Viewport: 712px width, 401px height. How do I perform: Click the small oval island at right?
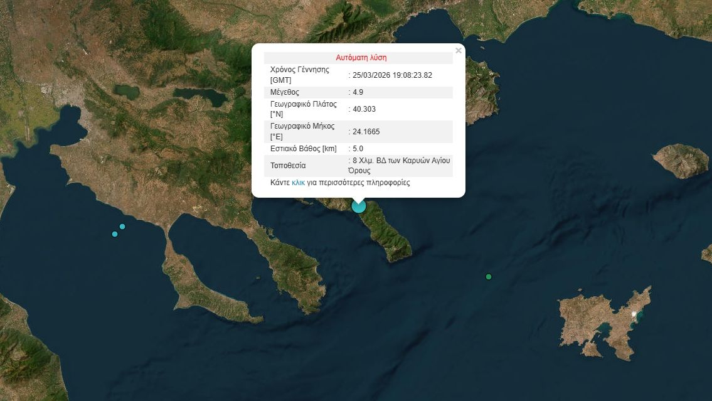click(x=681, y=161)
